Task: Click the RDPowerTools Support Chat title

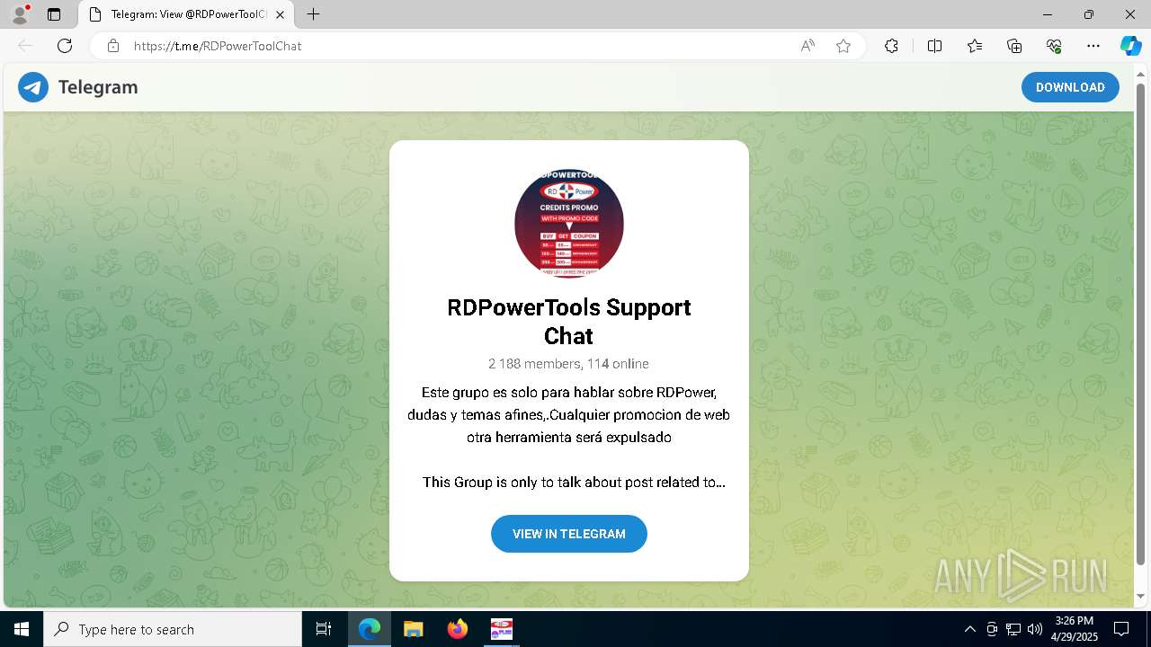Action: [569, 322]
